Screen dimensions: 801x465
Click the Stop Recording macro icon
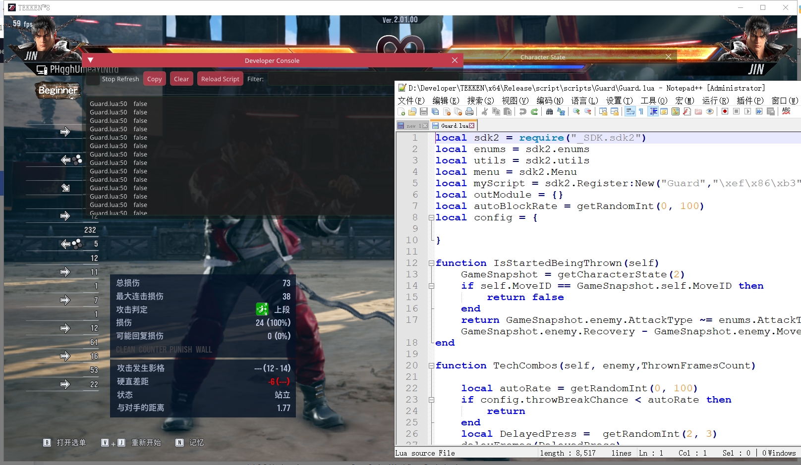[737, 112]
